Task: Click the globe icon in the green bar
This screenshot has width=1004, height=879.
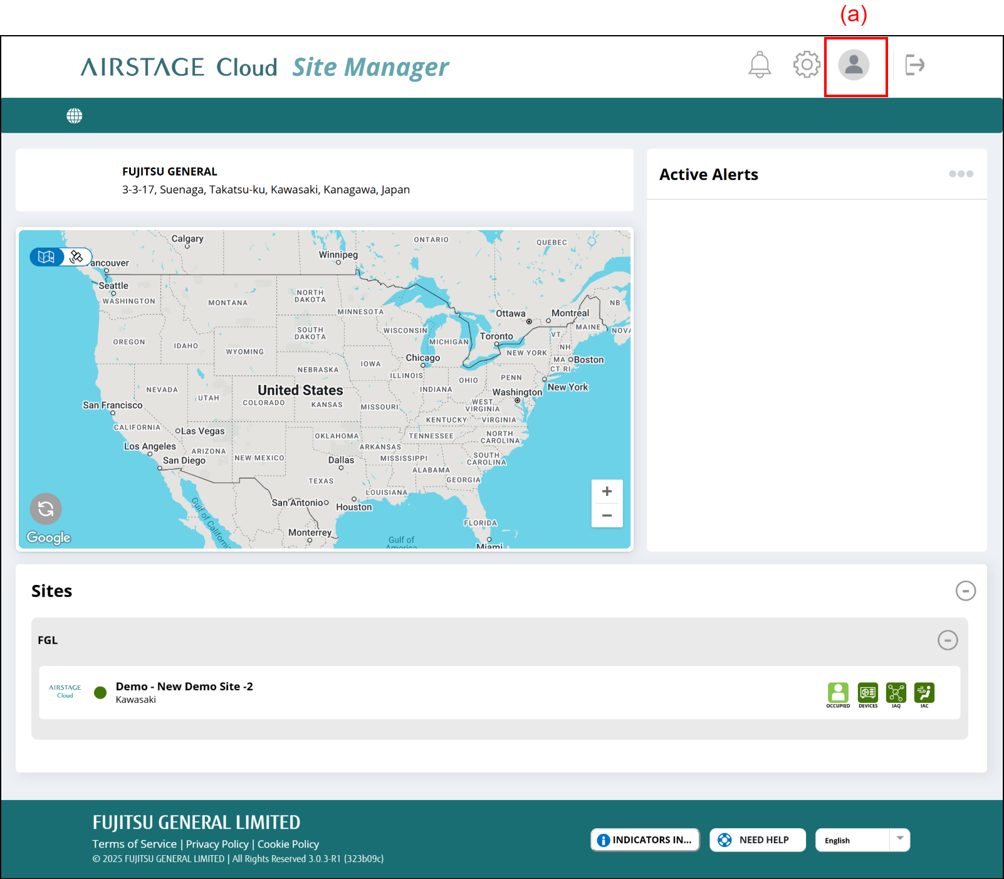Action: click(75, 116)
